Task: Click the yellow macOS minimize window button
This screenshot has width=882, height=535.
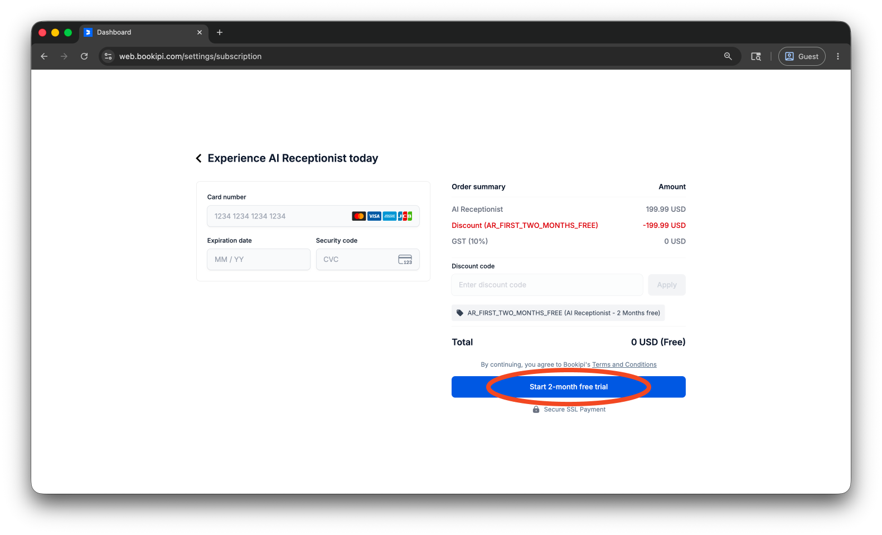Action: point(55,32)
